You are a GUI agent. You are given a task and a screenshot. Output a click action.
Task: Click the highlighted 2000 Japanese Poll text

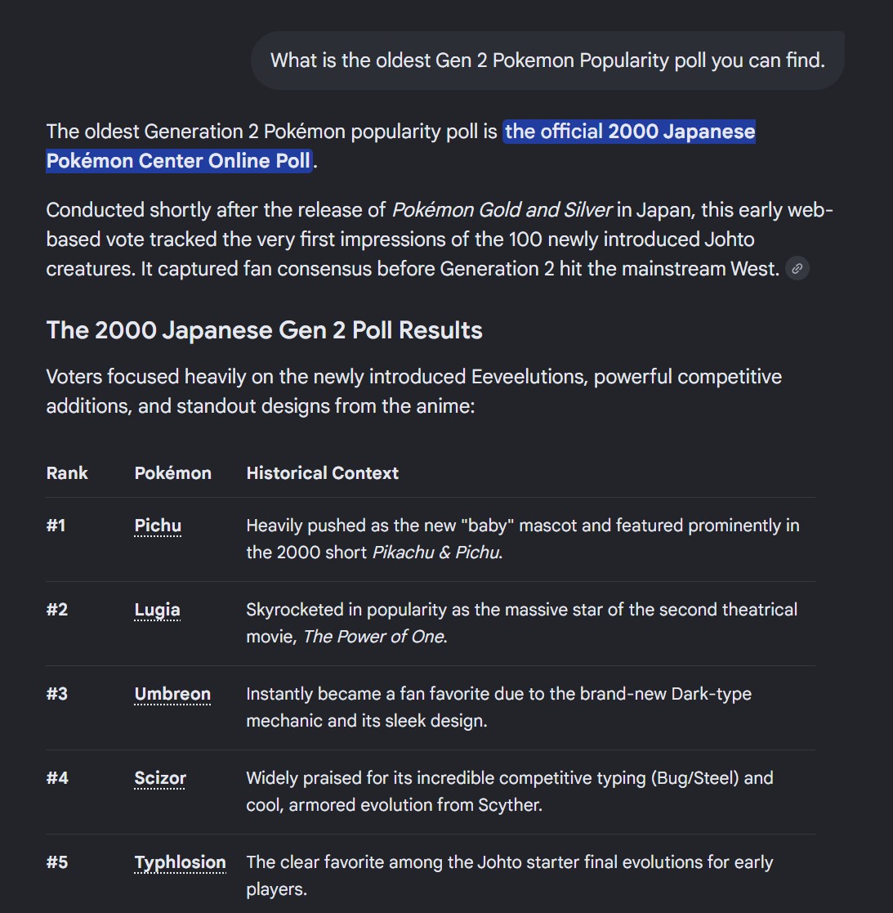point(400,145)
